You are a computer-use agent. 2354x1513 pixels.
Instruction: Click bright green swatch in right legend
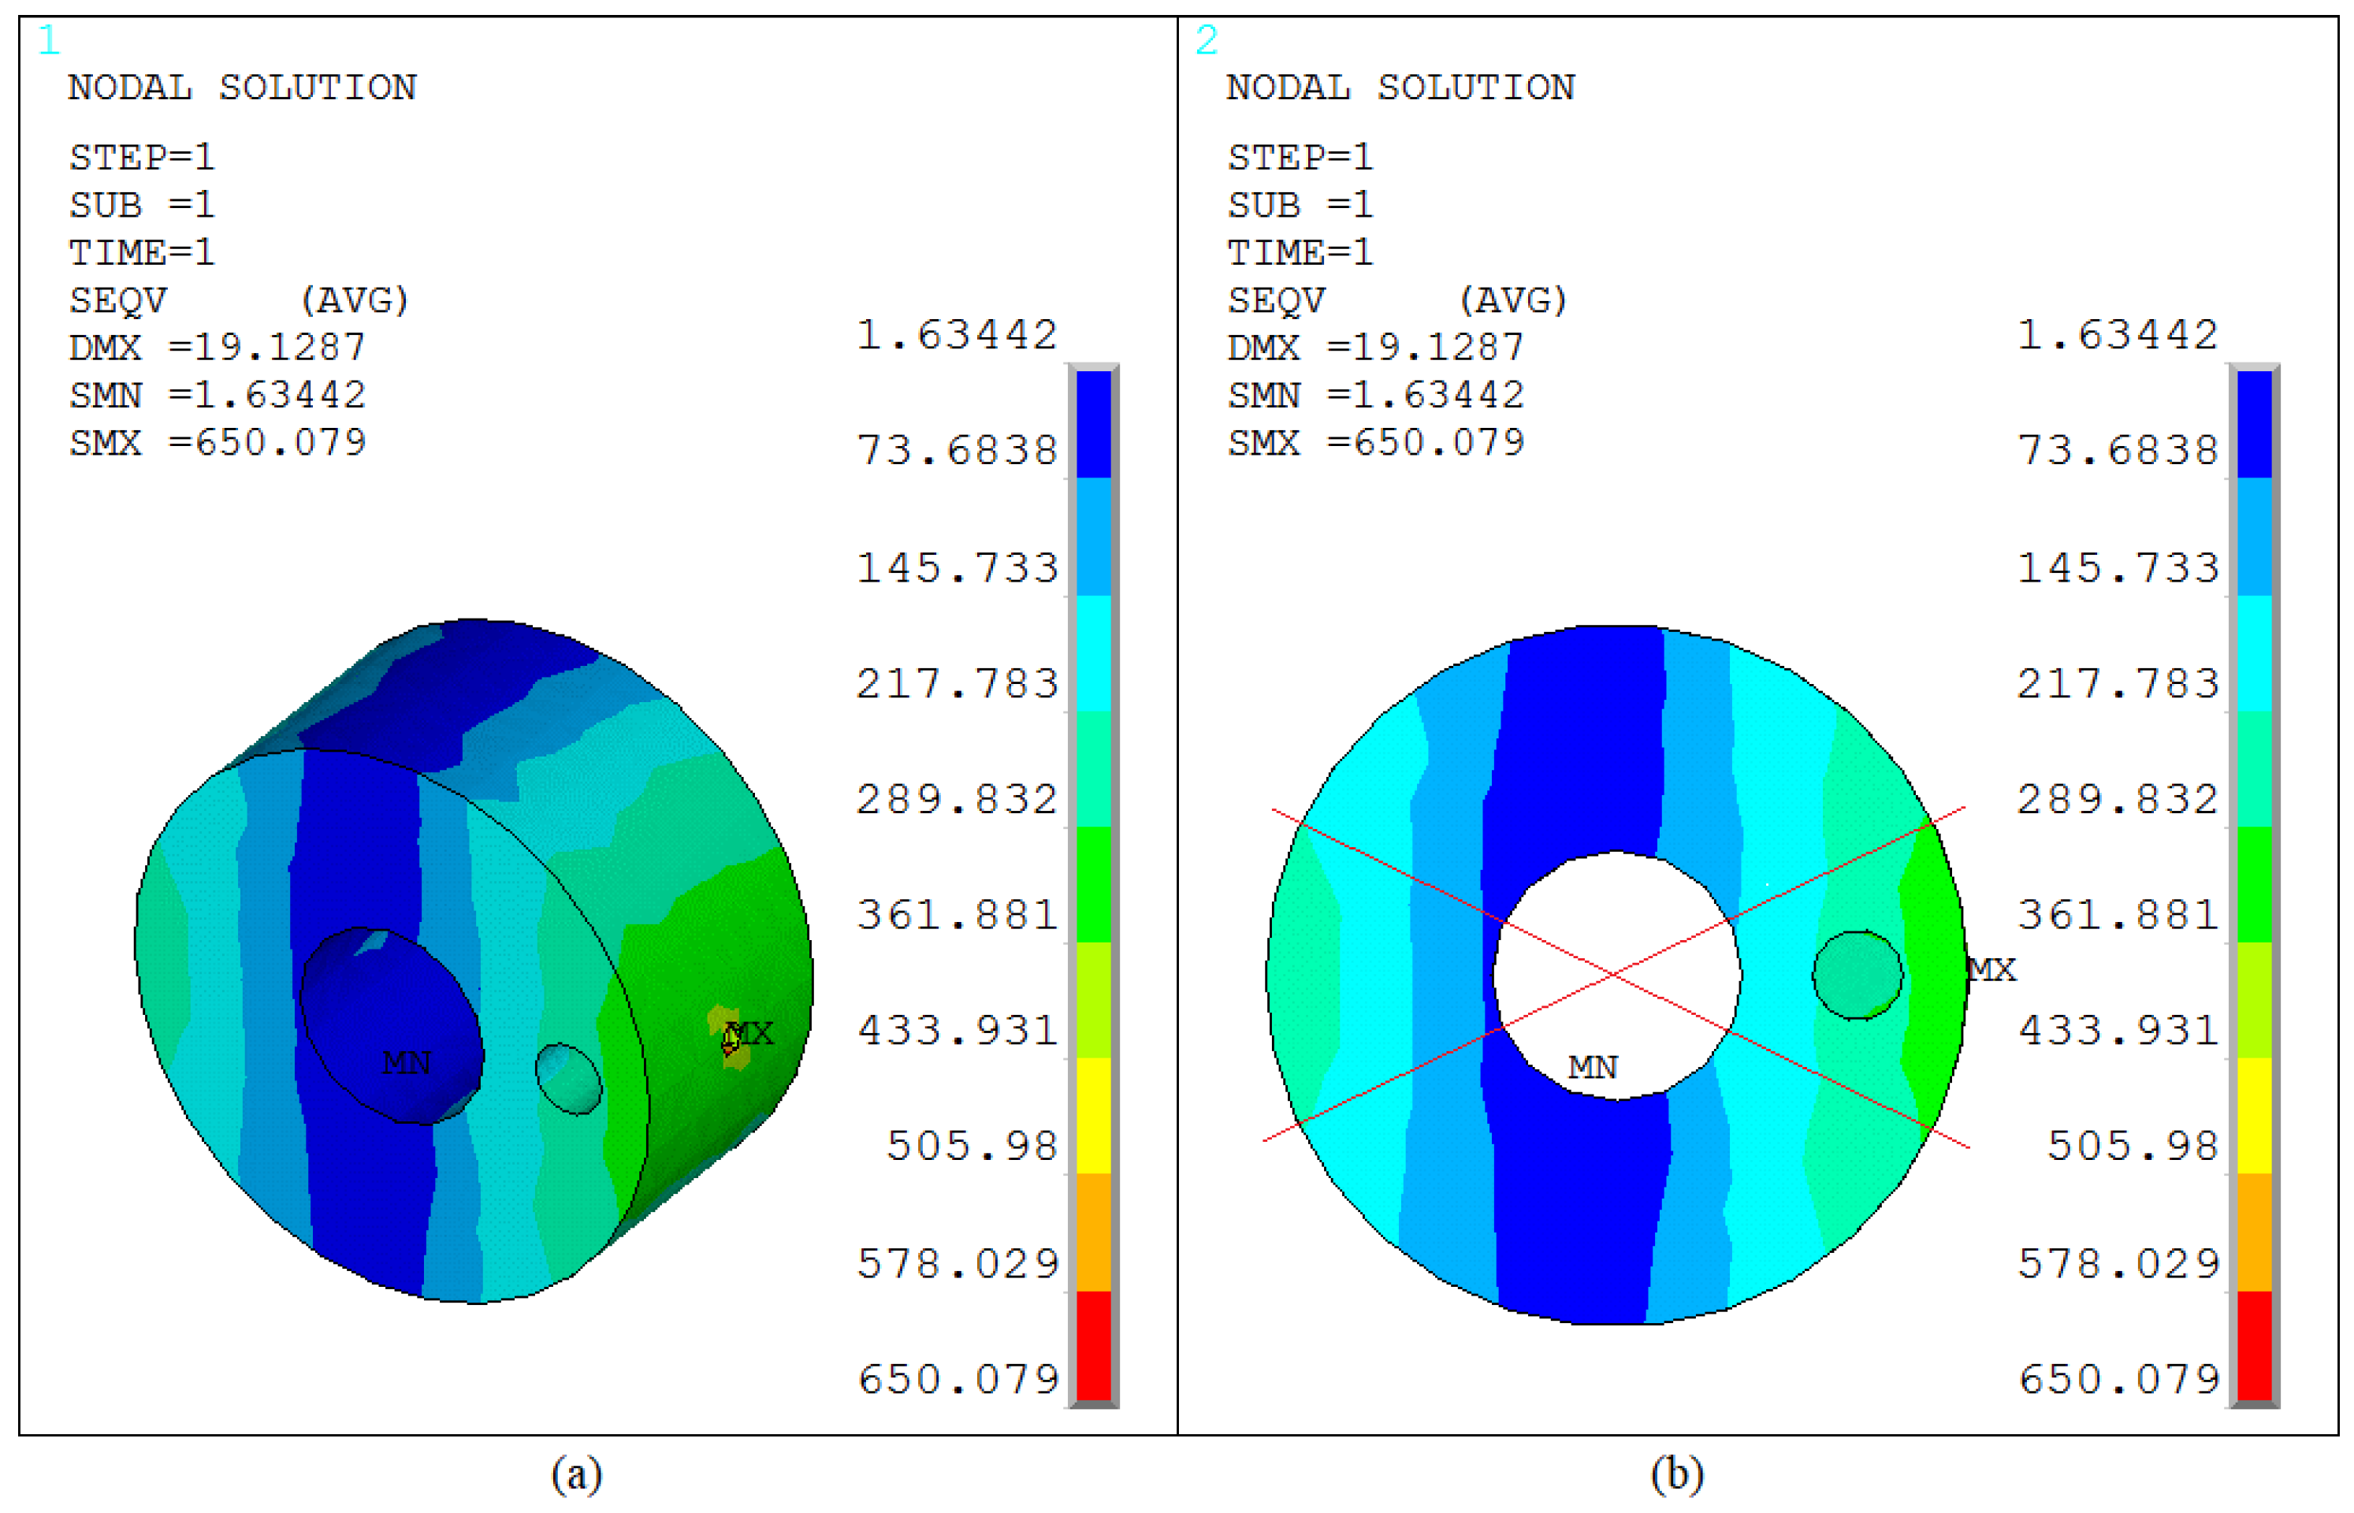coord(2255,884)
